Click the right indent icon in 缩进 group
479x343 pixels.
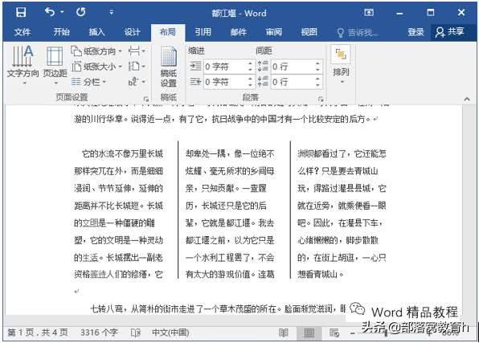click(x=195, y=82)
